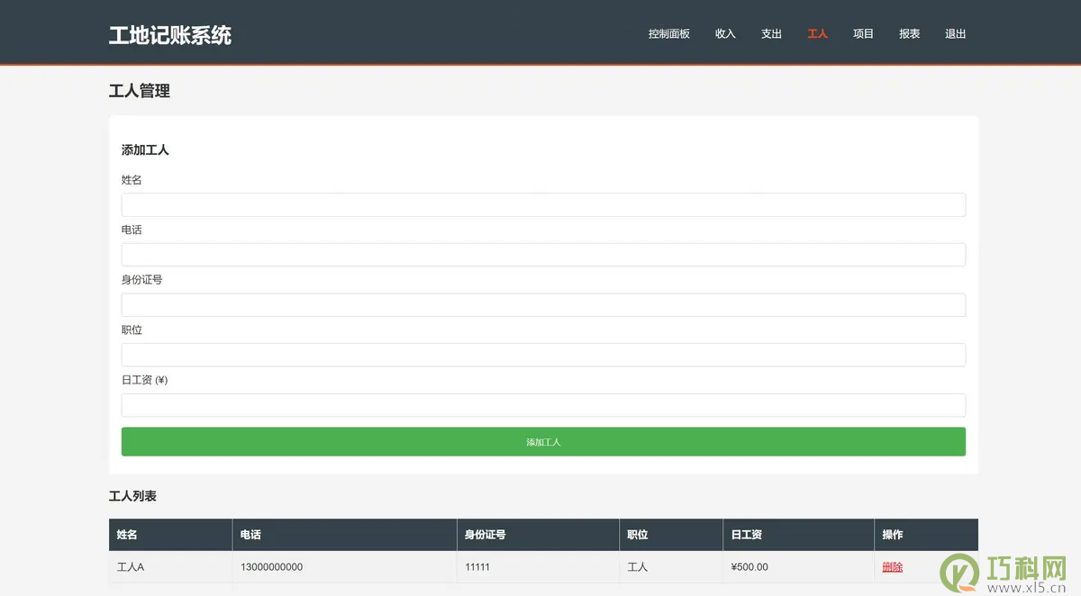
Task: Open the 报表 nav link
Action: coord(909,33)
